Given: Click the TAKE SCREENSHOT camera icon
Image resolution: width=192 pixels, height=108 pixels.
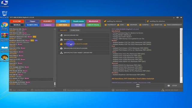Looking at the screenshot, I should tap(165, 25).
